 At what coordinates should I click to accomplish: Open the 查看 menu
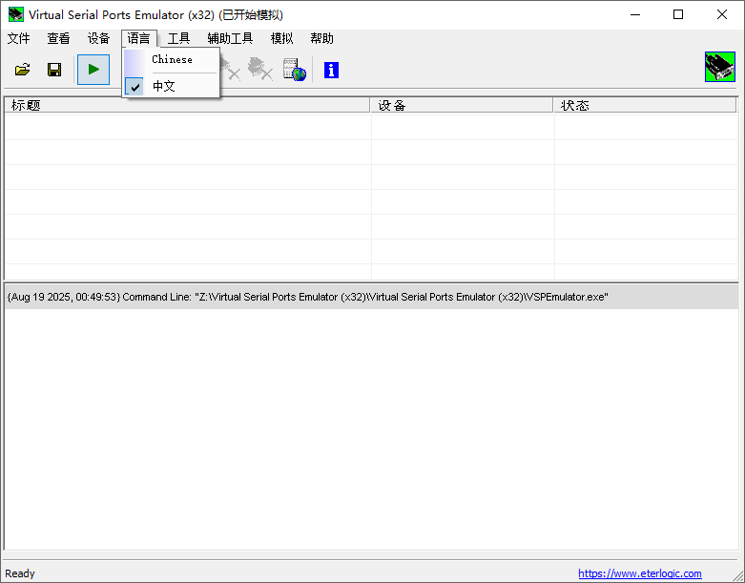click(58, 38)
